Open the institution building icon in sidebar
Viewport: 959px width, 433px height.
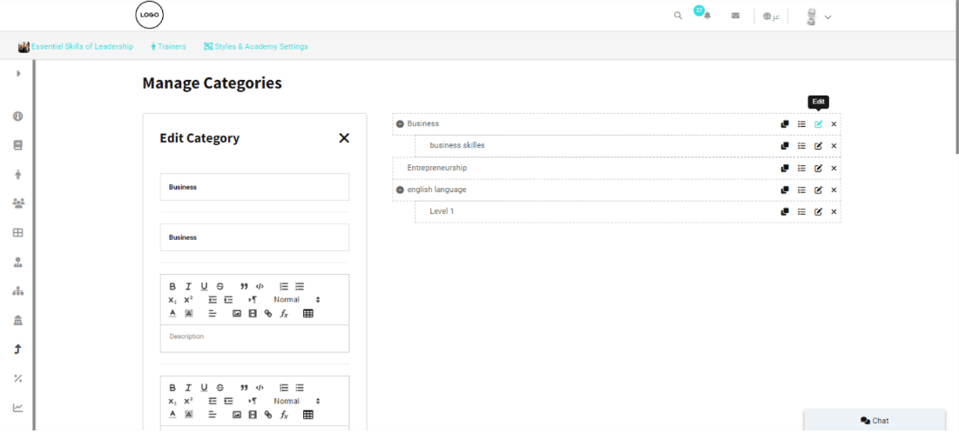pos(17,321)
